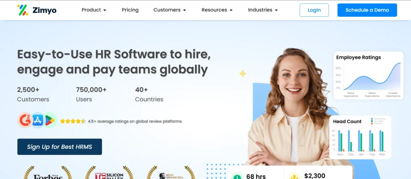Click the Google Play store icon
Screen dimensions: 411x179
(50, 120)
